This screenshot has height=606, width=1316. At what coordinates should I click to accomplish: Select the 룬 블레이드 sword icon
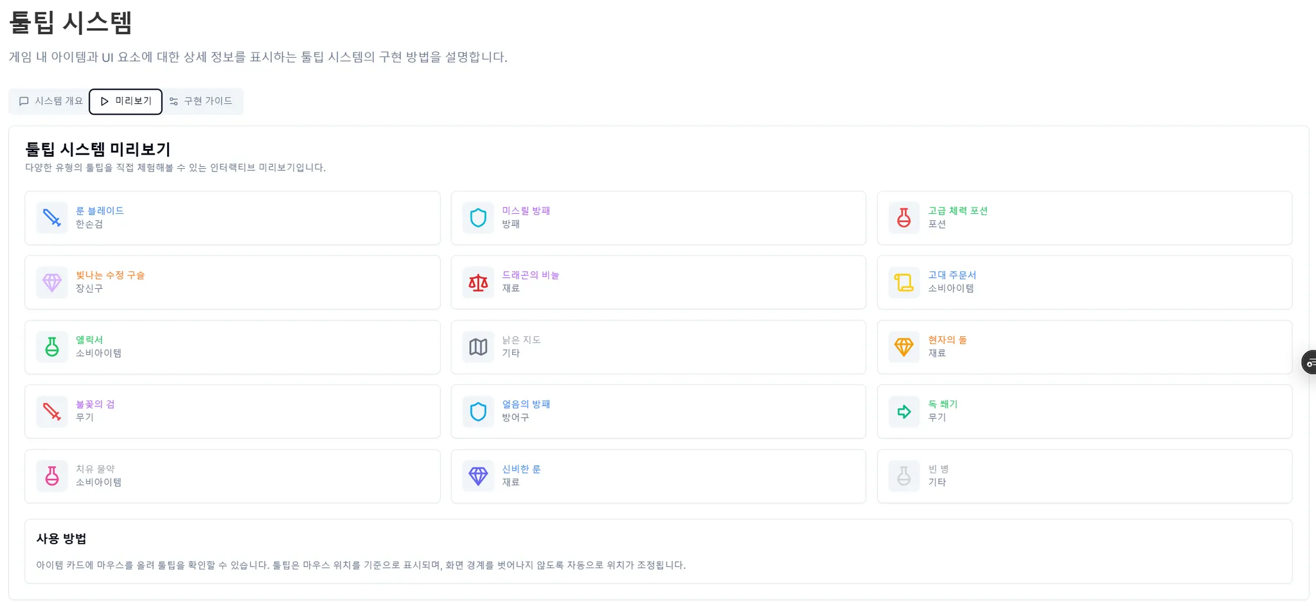(x=52, y=218)
